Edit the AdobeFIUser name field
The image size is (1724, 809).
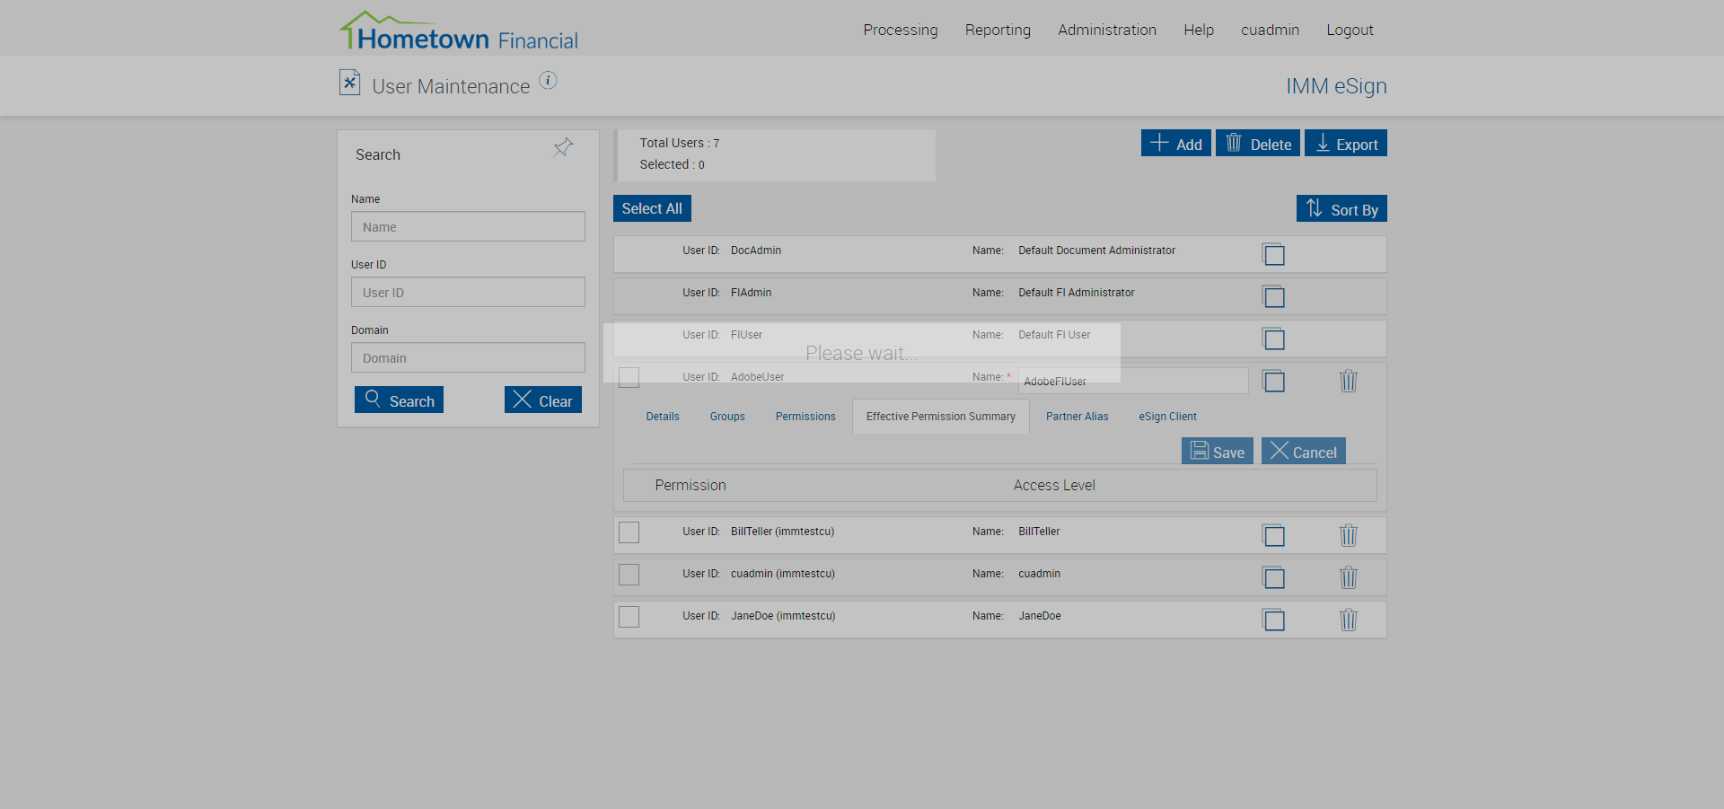tap(1133, 381)
